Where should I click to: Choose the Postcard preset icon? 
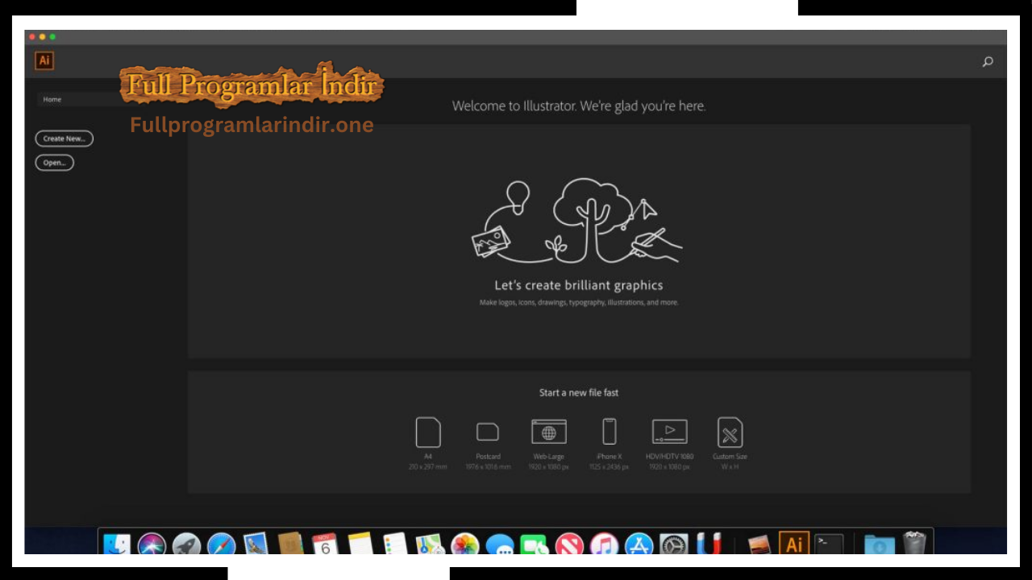[x=488, y=432]
